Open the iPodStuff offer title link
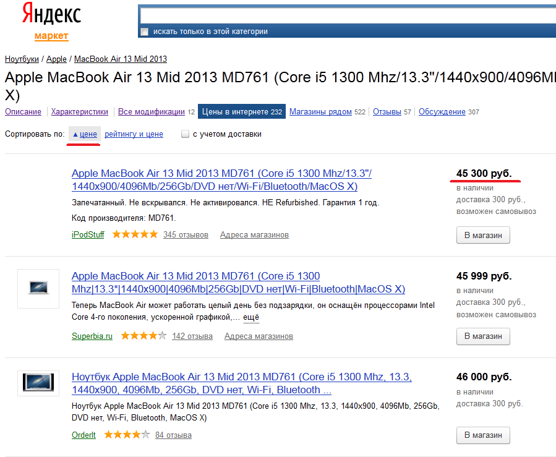This screenshot has height=457, width=556. [221, 180]
